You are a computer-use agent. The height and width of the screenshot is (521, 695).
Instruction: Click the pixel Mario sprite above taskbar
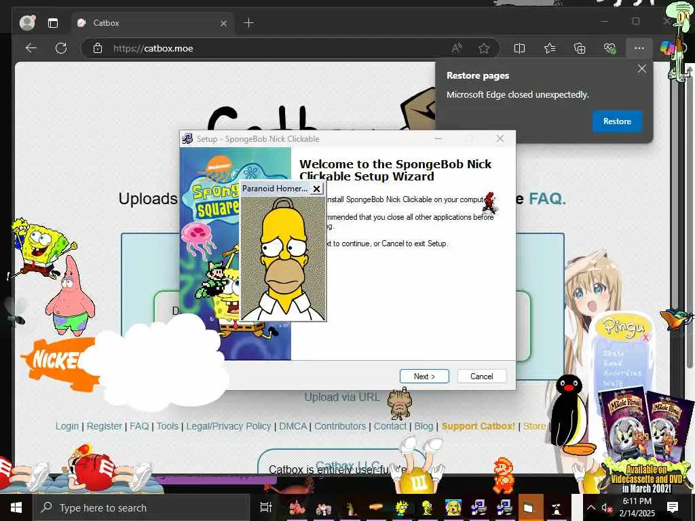tap(504, 476)
